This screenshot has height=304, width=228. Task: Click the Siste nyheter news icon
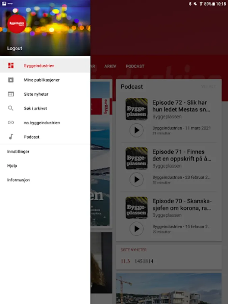click(11, 94)
